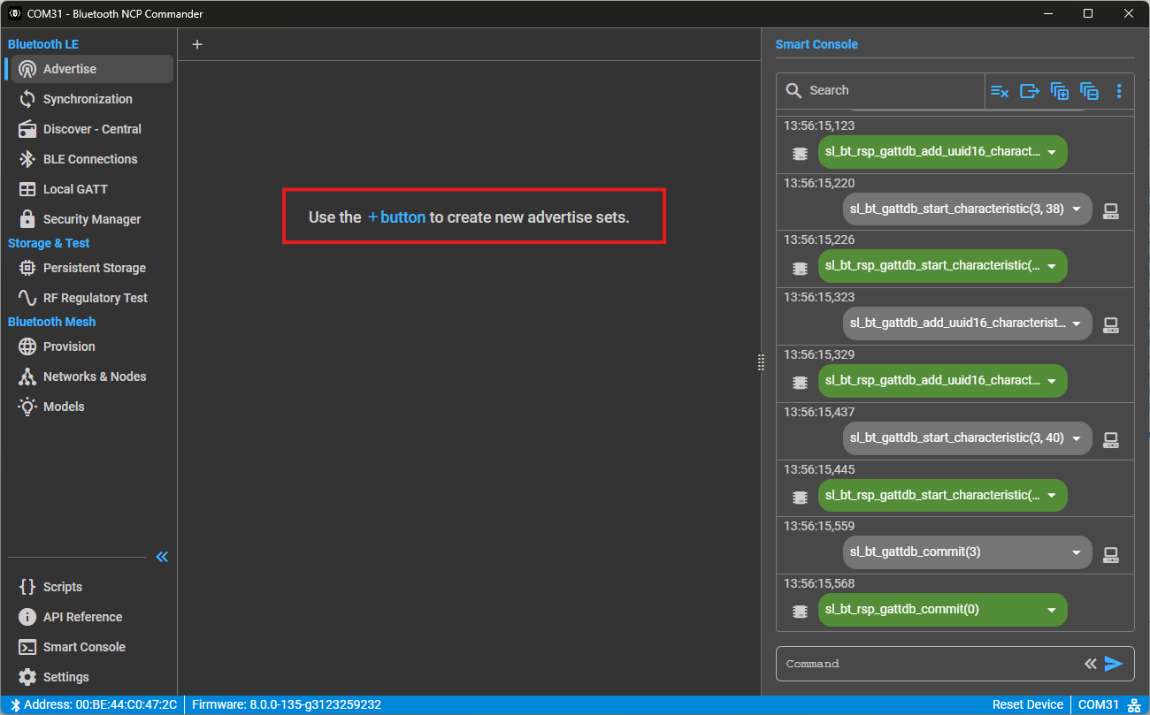Click the 13:56:15,445 timestamp
1150x715 pixels.
point(819,469)
